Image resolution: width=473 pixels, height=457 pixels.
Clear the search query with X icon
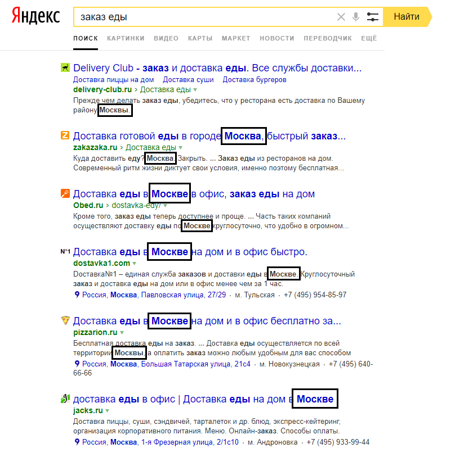(341, 17)
